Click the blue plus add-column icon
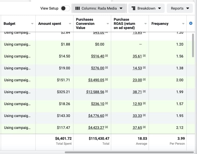Screen dimensions: 197x154 coord(191,24)
